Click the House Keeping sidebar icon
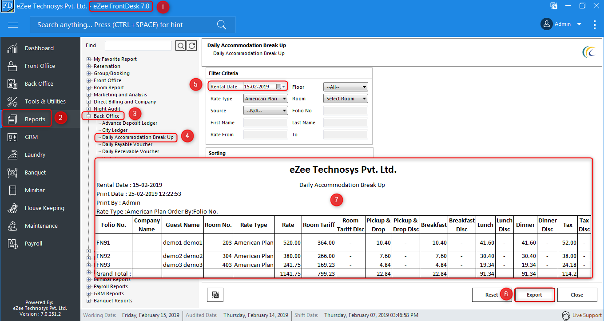 12,208
